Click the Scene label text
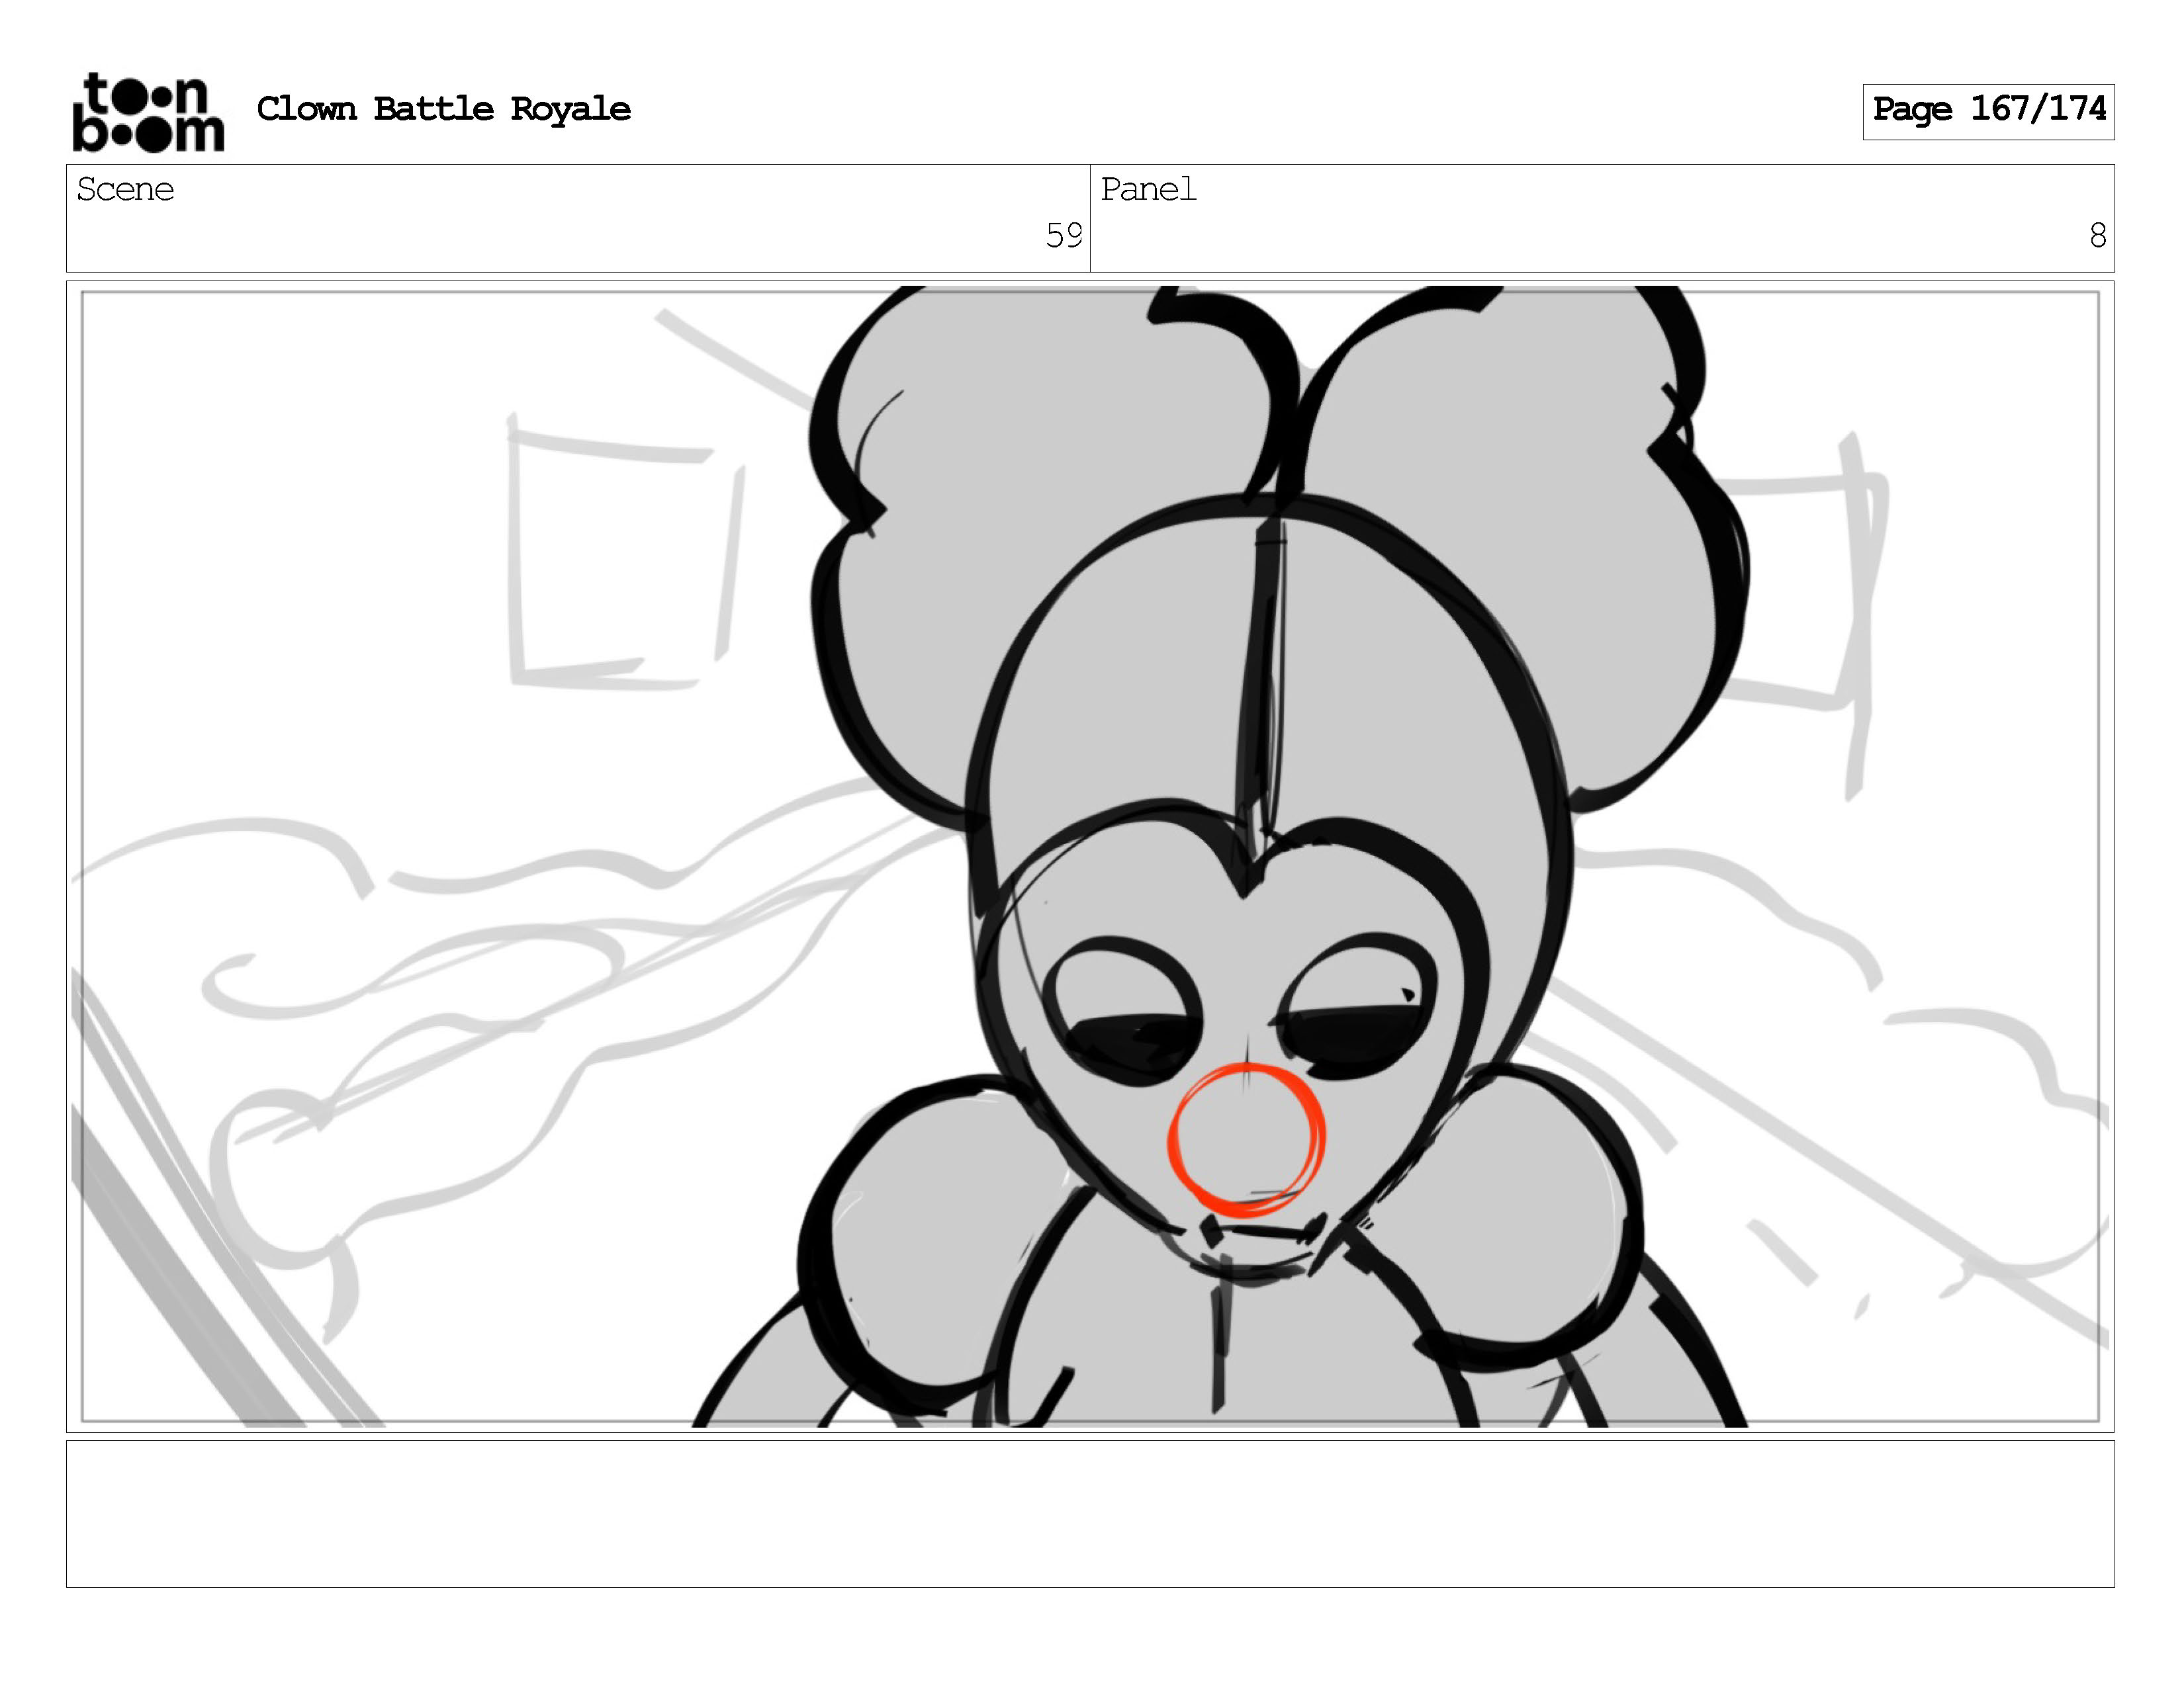The width and height of the screenshot is (2184, 1687). click(x=125, y=190)
